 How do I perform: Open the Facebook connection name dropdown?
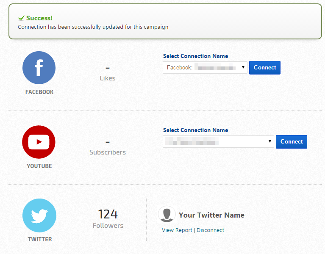point(205,68)
